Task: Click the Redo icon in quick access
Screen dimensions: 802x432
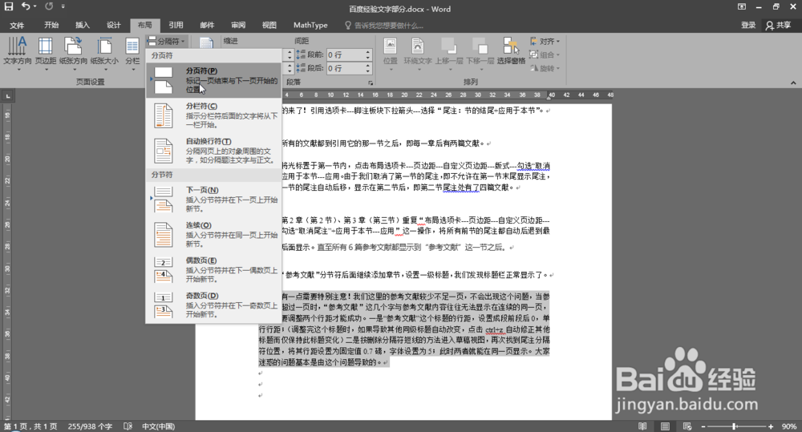Action: [x=49, y=6]
